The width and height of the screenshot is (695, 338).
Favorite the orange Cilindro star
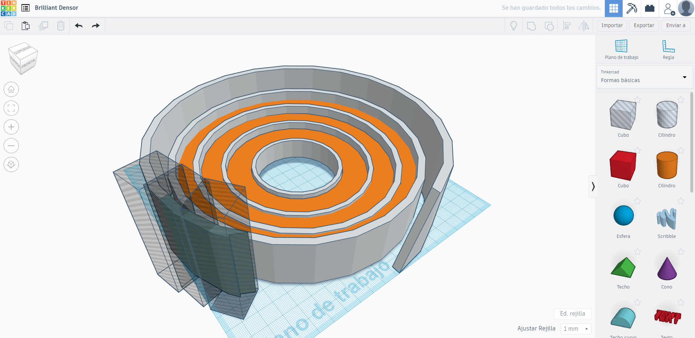(681, 150)
